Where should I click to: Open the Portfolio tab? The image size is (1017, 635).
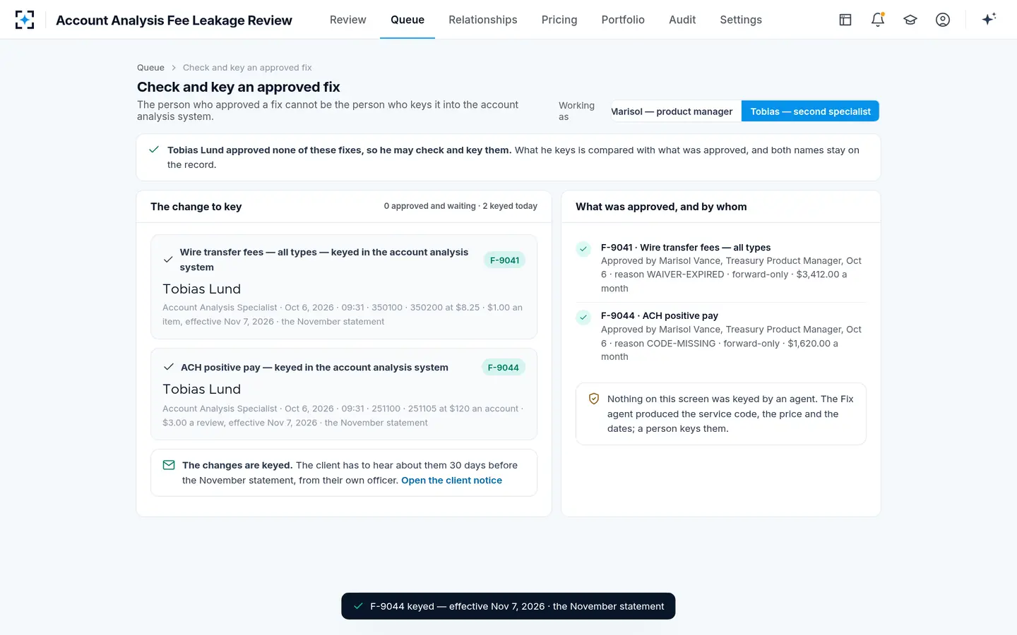click(x=623, y=20)
